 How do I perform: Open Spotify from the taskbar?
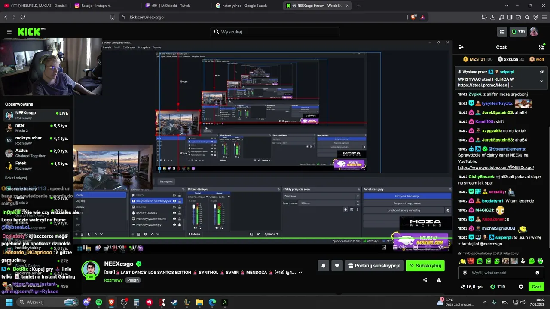(x=99, y=302)
